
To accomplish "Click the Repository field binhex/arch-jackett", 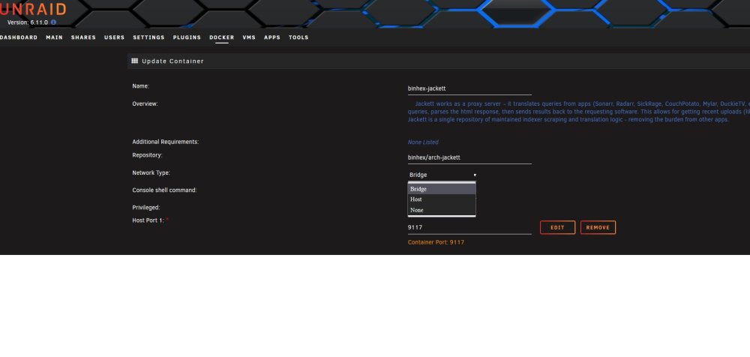I will (469, 157).
